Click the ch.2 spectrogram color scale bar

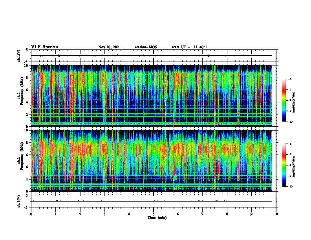tap(284, 165)
